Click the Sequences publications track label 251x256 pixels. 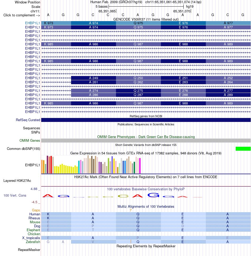pyautogui.click(x=31, y=128)
